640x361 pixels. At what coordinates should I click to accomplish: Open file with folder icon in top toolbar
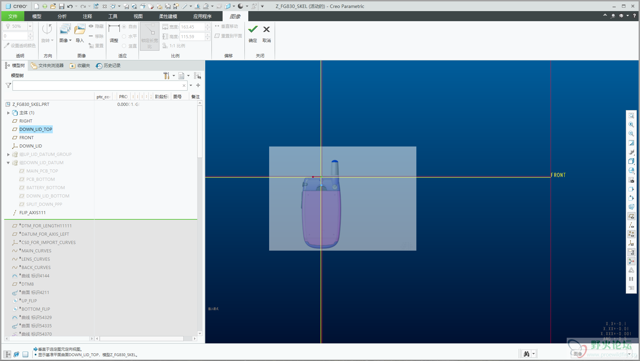click(53, 6)
